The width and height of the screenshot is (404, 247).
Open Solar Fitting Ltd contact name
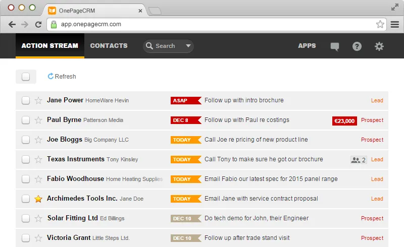click(x=72, y=218)
